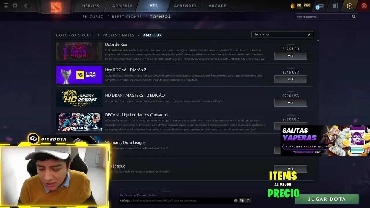
Task: Click the '$250 USD' prize text
Action: coord(291,119)
